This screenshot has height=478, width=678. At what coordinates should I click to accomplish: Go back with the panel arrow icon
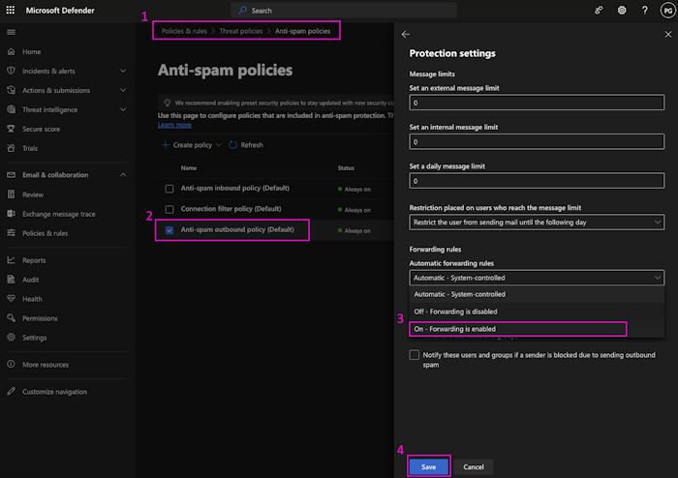(x=406, y=34)
